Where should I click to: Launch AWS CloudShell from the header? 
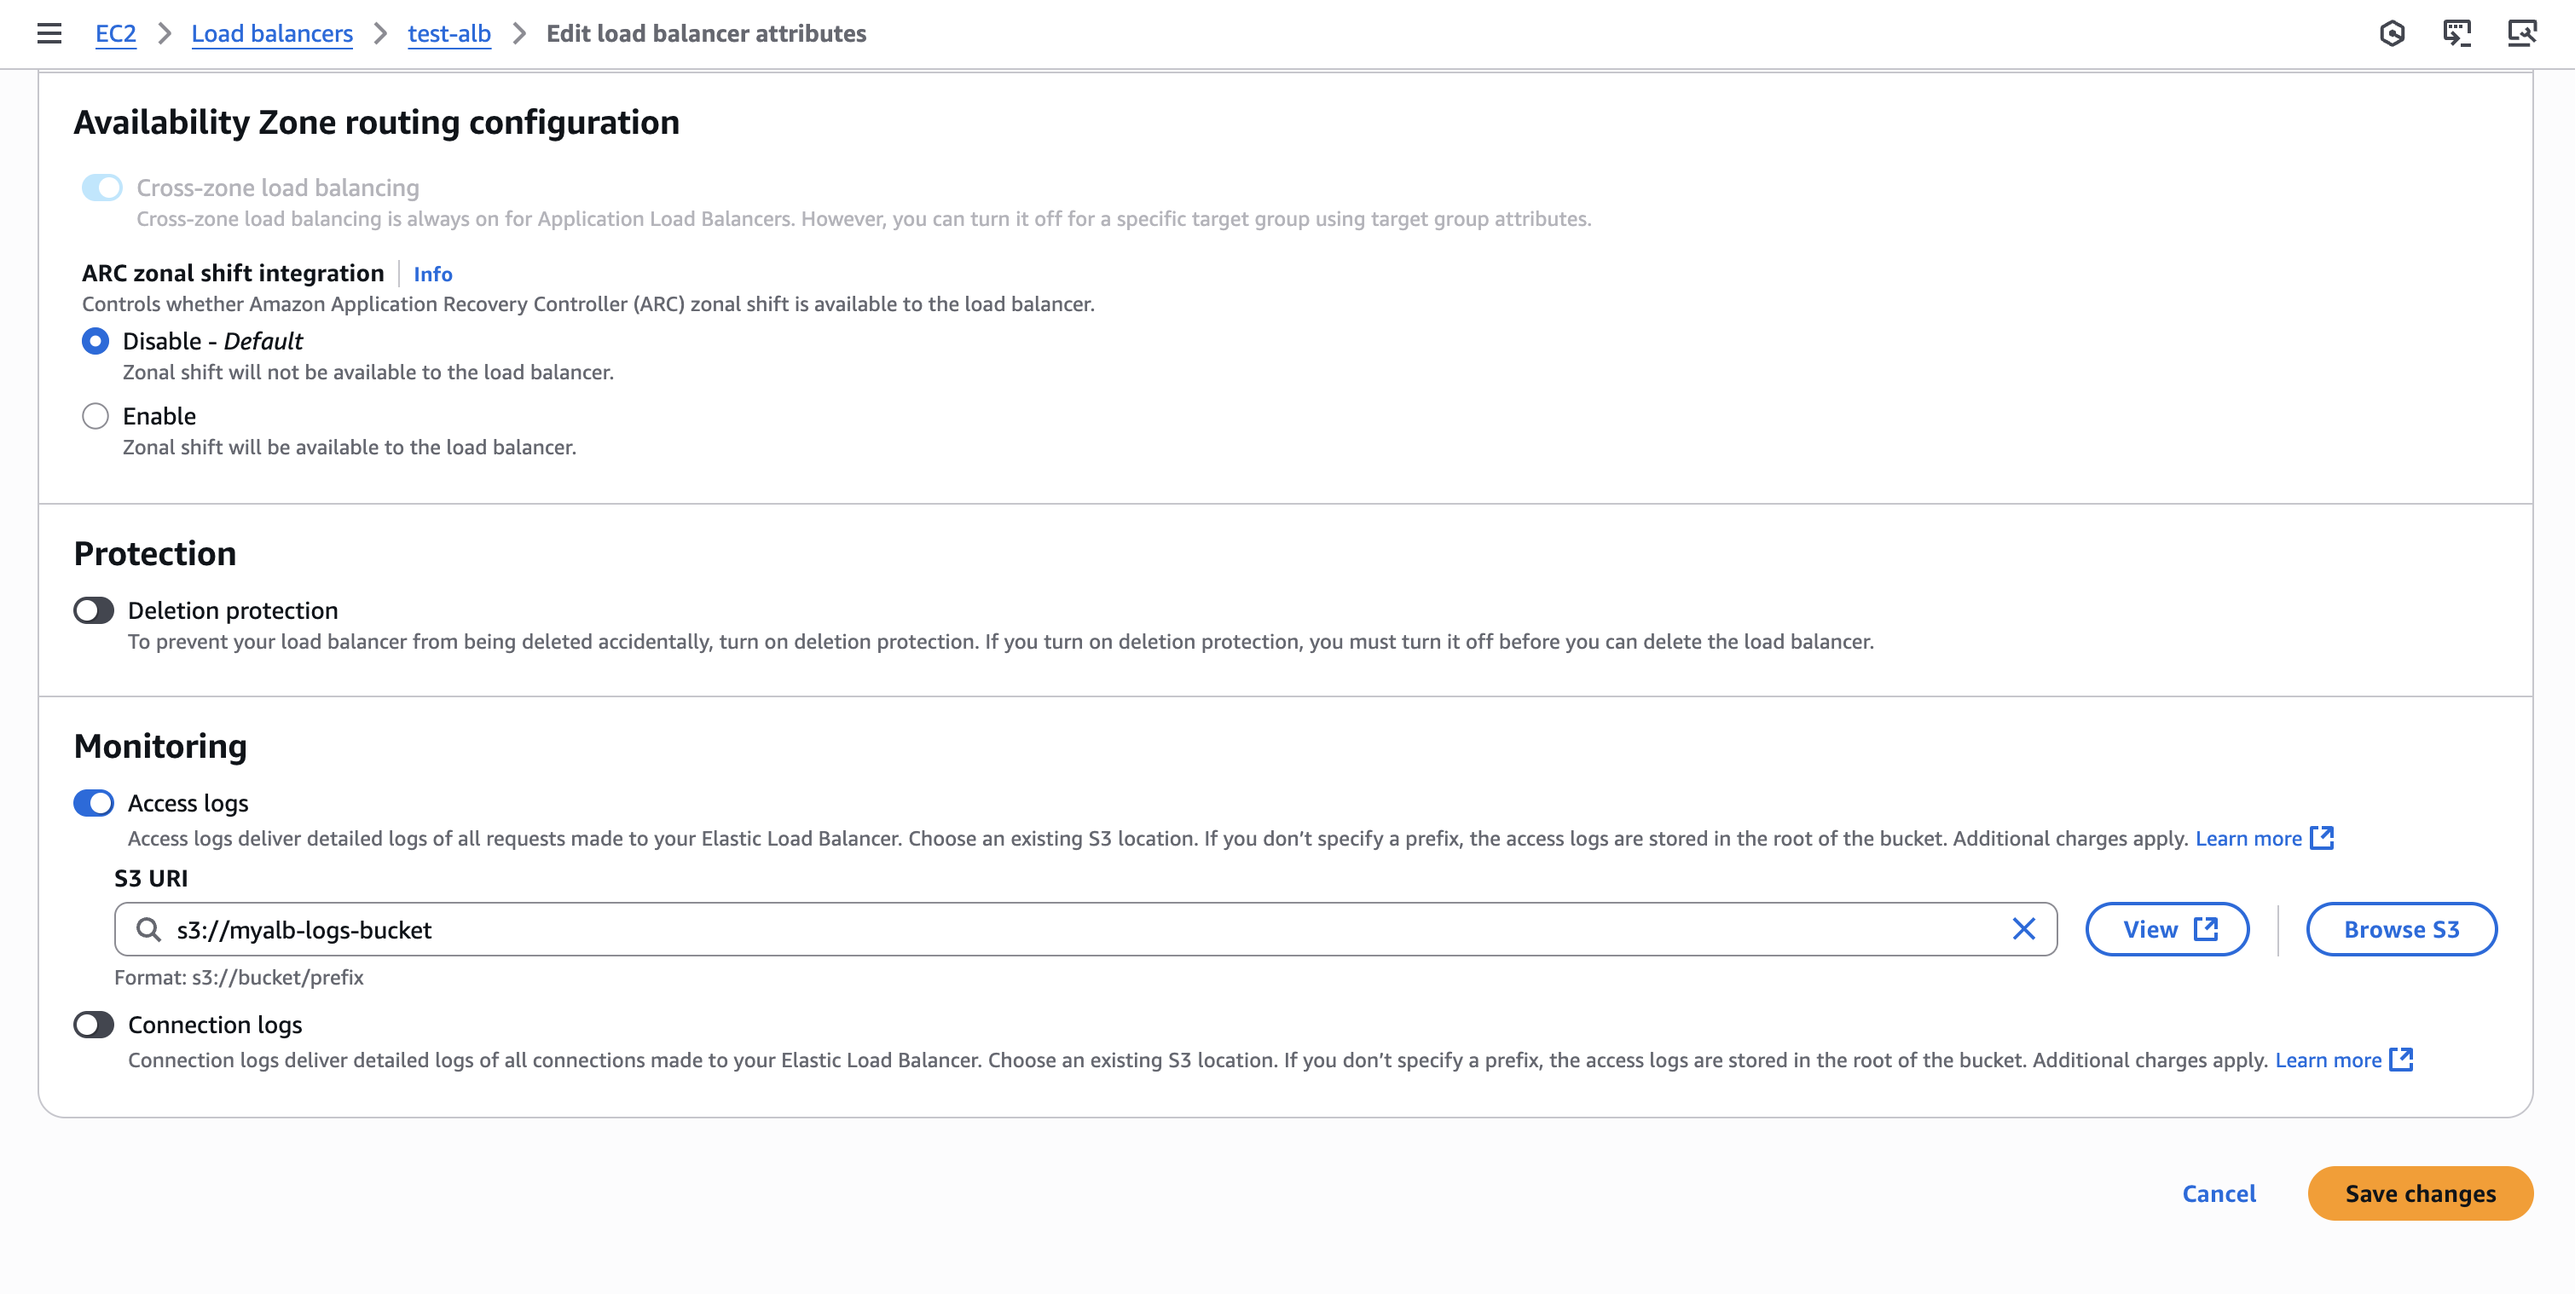click(2458, 33)
